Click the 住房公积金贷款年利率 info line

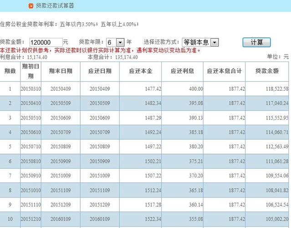pyautogui.click(x=69, y=24)
